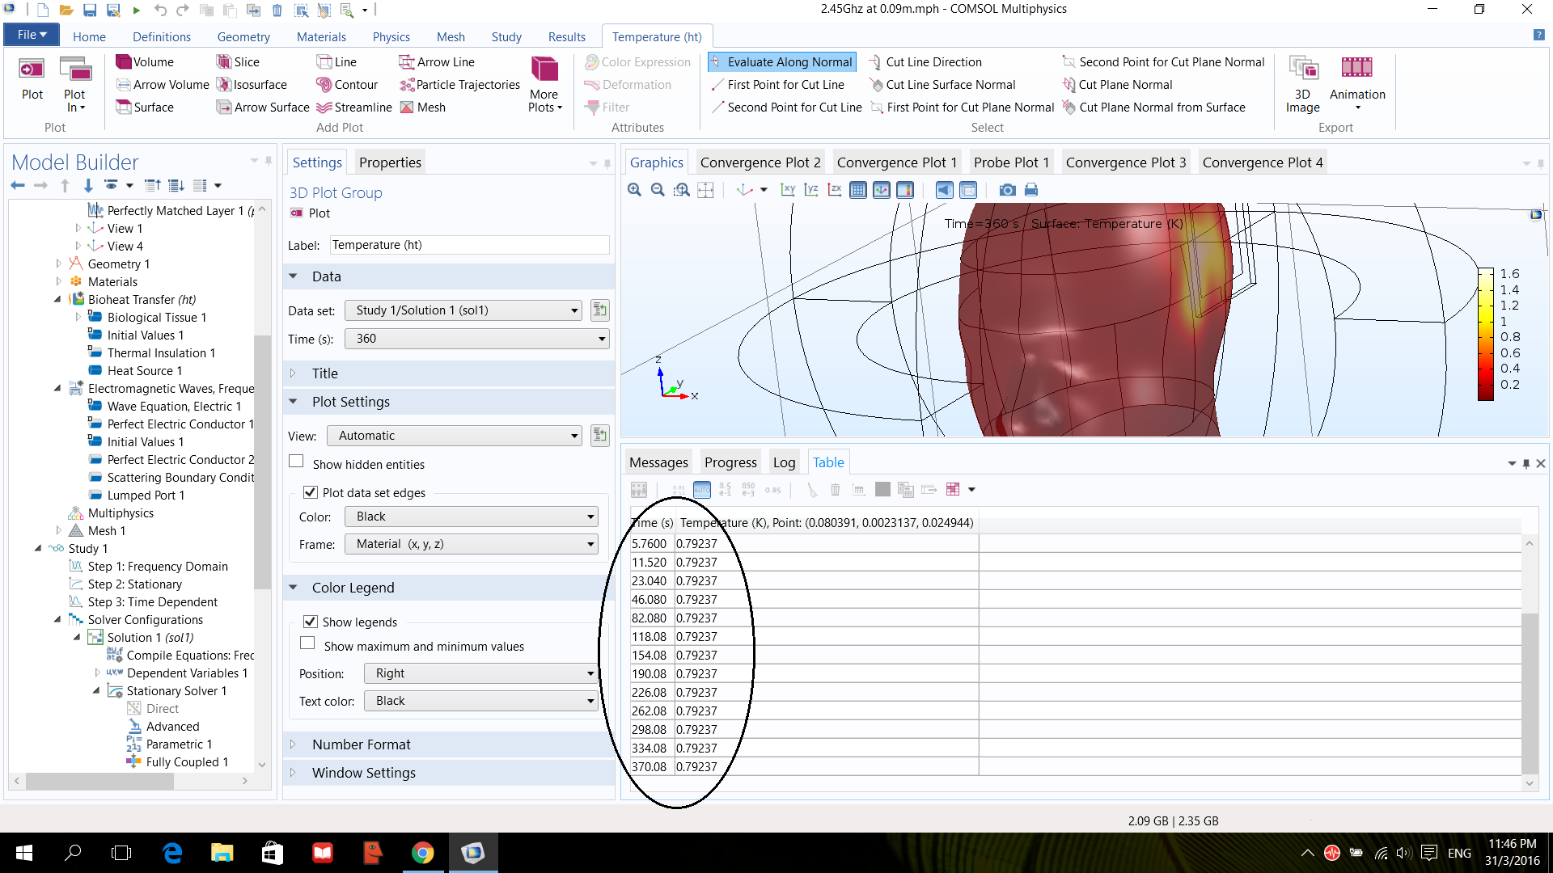This screenshot has height=873, width=1553.
Task: Click the print icon in Graphics toolbar
Action: click(1030, 190)
